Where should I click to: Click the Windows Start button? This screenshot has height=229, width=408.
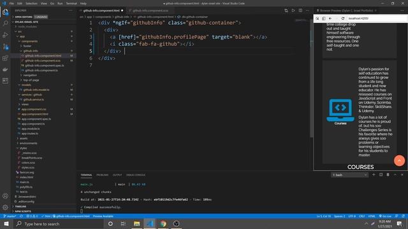[x=6, y=223]
